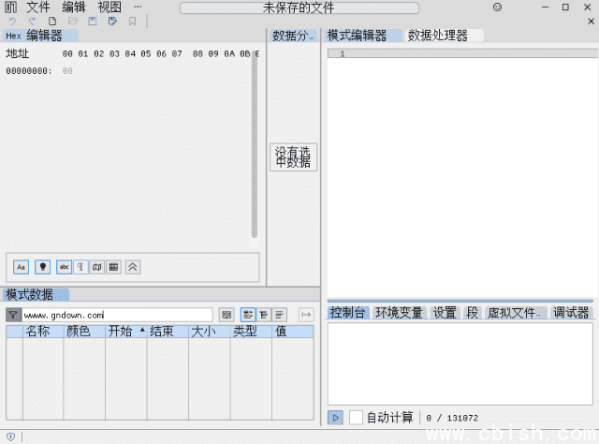Viewport: 599px width, 444px height.
Task: Select the third tree style button in pattern data
Action: tap(279, 315)
